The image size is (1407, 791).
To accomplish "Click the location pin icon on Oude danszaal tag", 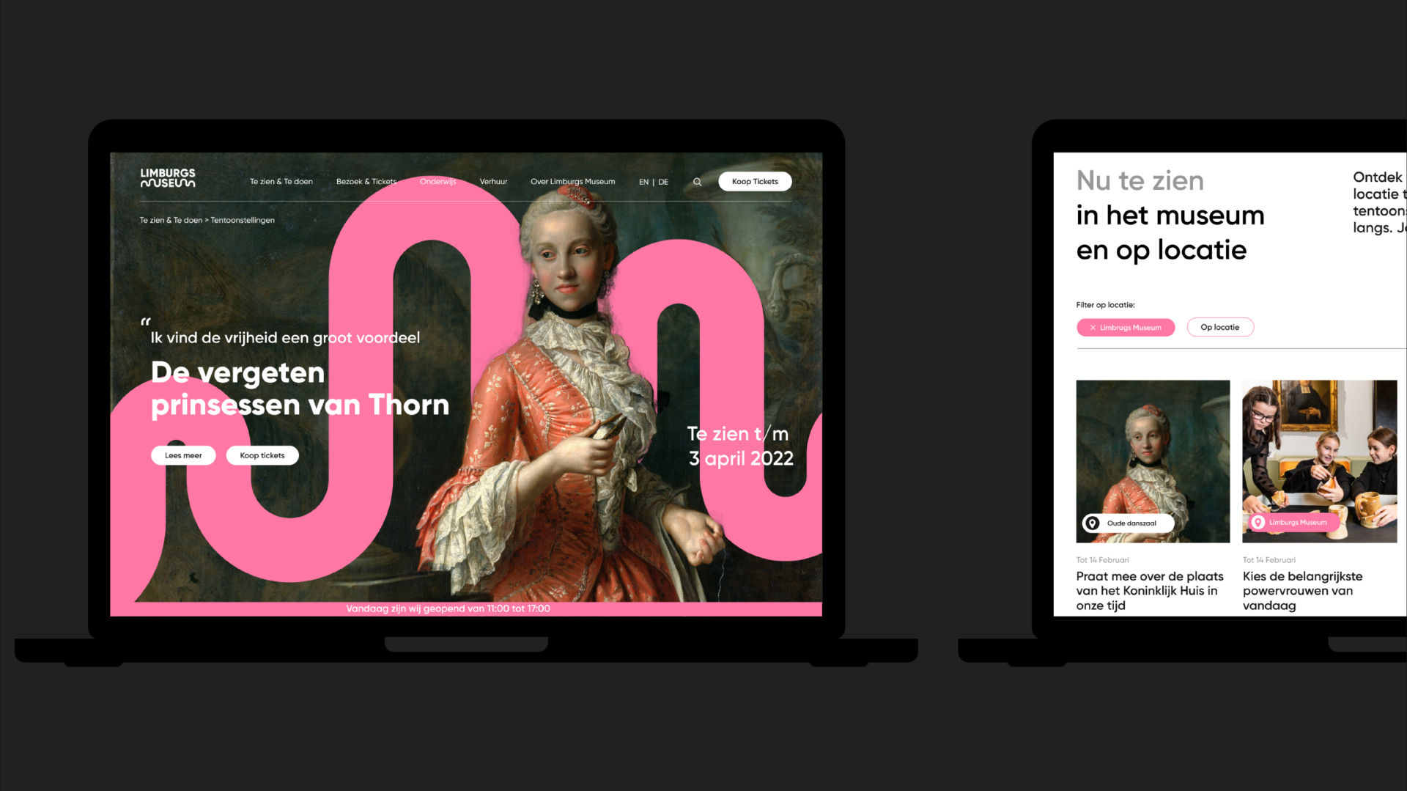I will (1093, 523).
